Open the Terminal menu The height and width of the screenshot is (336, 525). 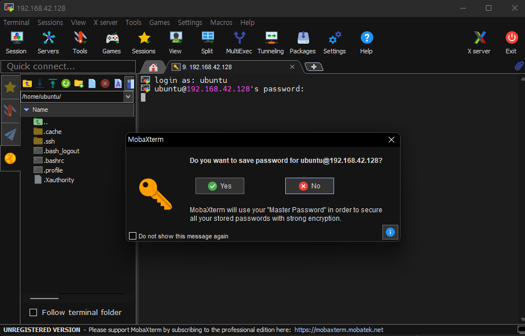[16, 22]
